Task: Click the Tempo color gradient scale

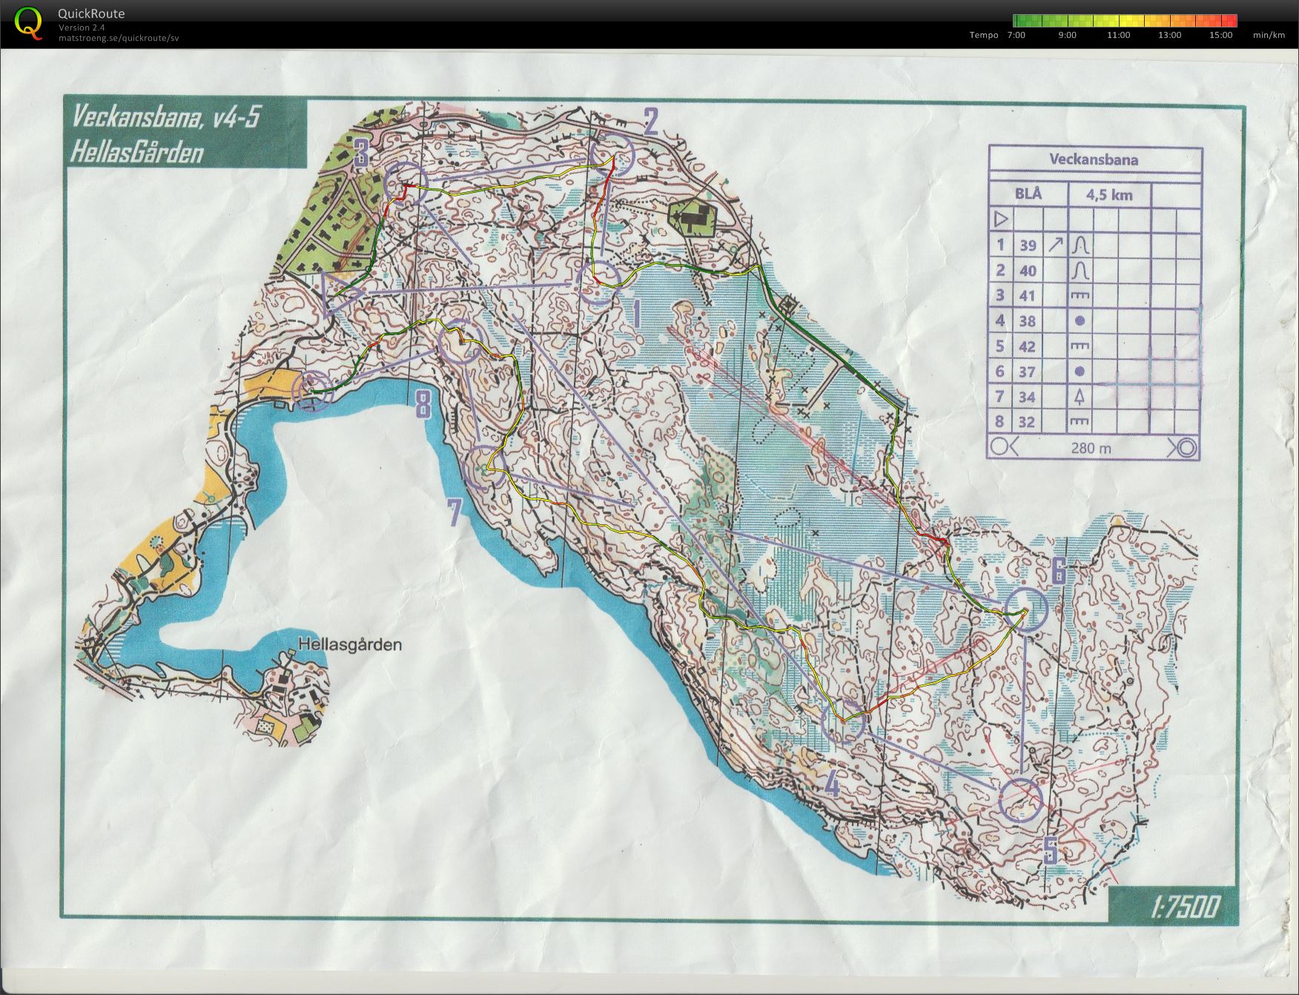Action: tap(1125, 21)
